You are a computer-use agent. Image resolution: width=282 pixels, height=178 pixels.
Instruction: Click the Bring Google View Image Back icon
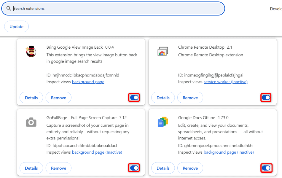click(31, 51)
